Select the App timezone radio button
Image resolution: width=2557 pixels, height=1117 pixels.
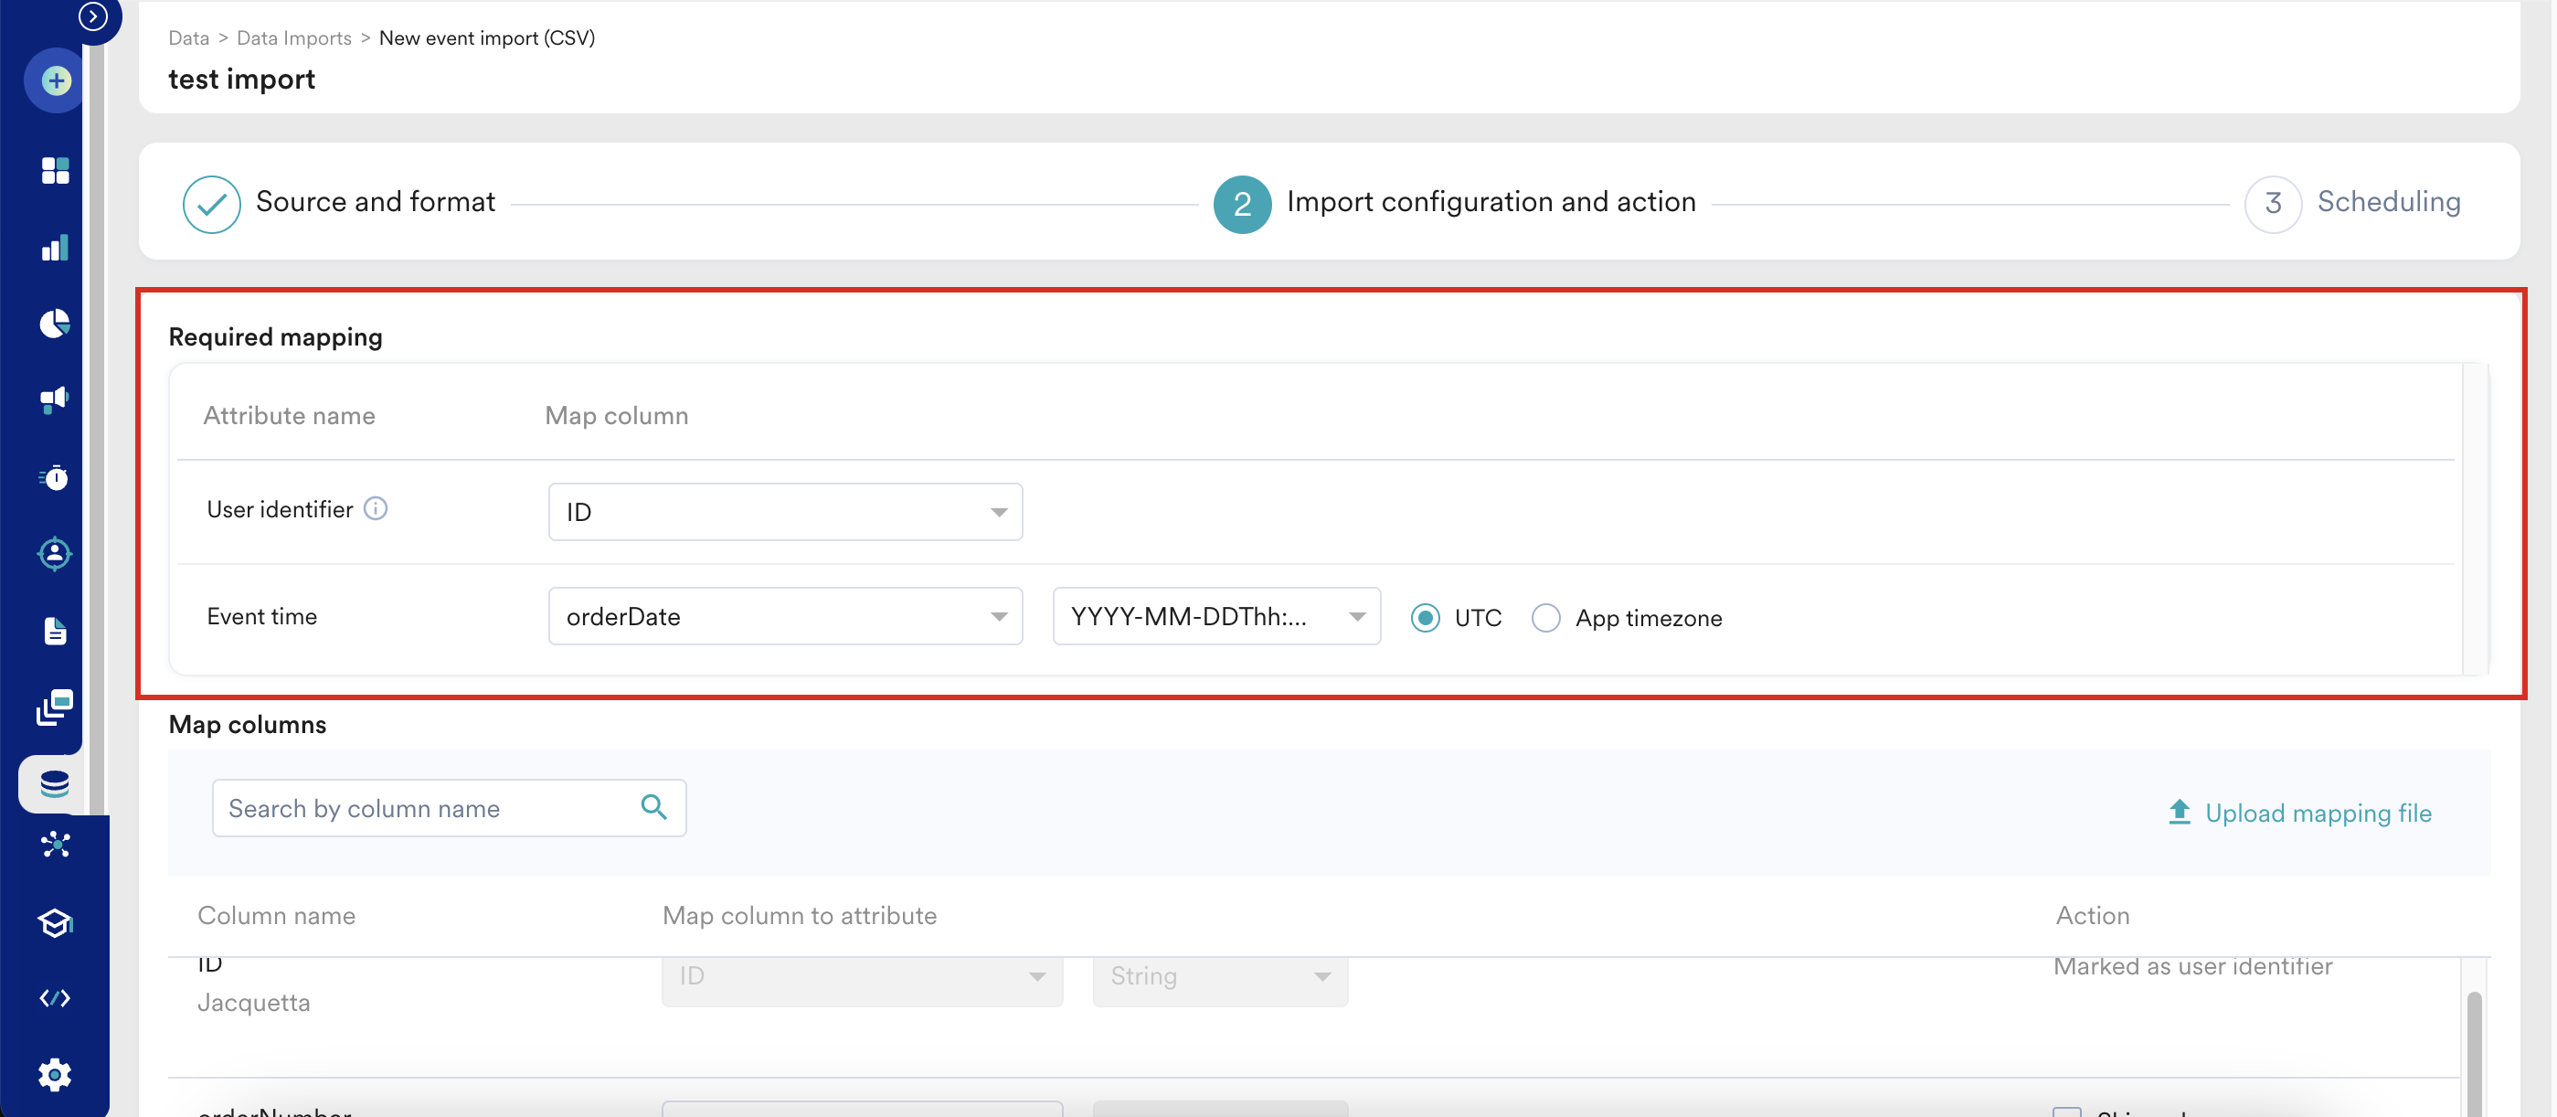[1545, 618]
